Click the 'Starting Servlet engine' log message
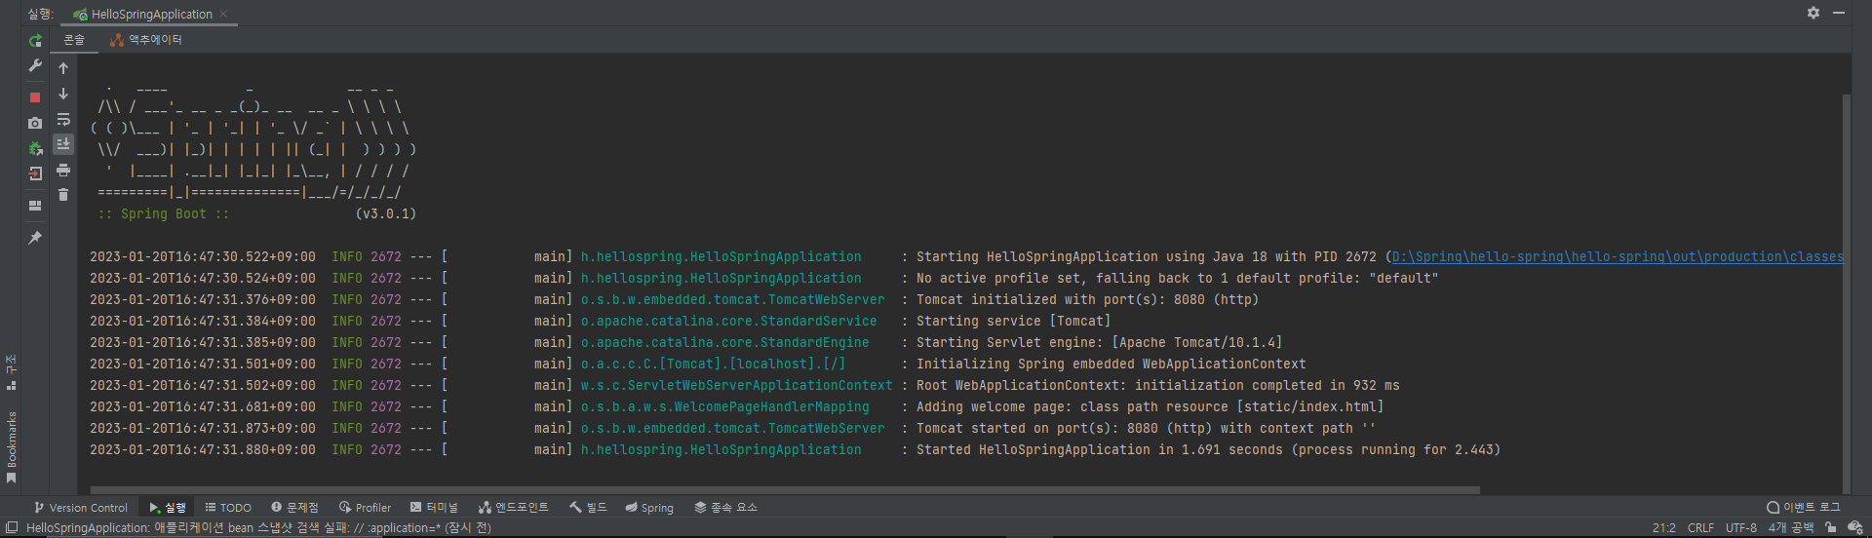This screenshot has width=1872, height=538. click(x=1099, y=343)
